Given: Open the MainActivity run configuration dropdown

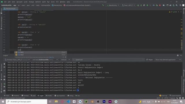Looking at the screenshot, I should tap(113, 5).
